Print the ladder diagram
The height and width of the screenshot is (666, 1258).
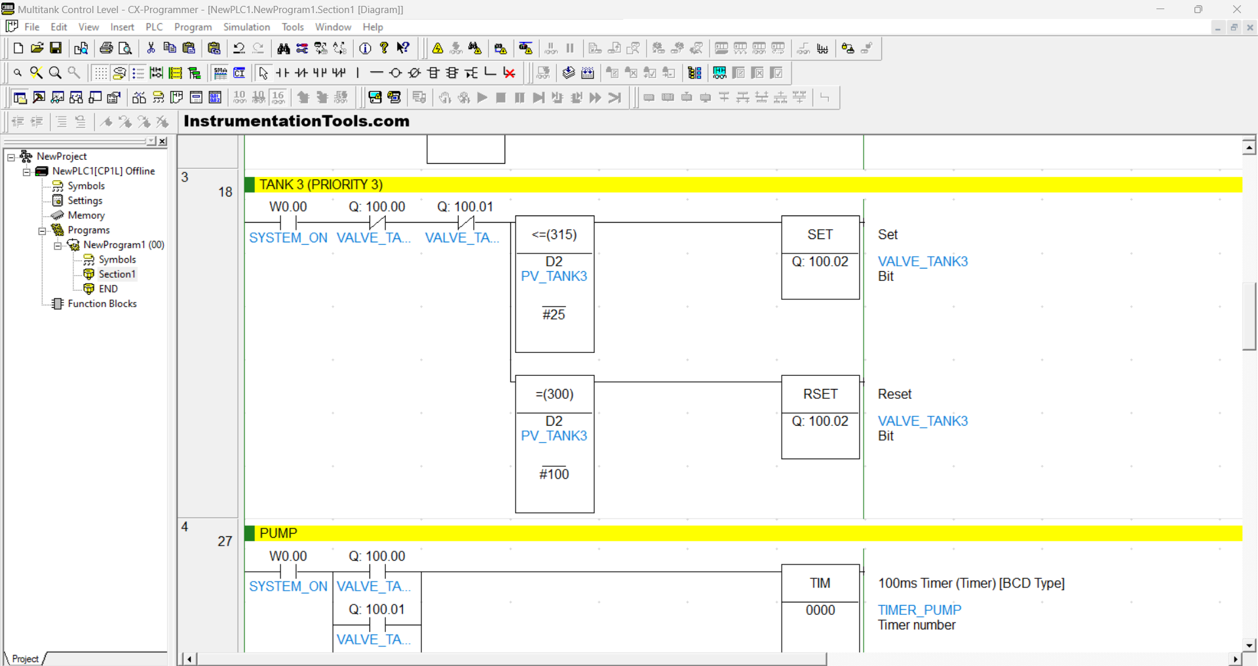pos(106,48)
